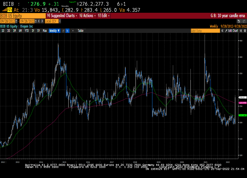Click the 2015 label on time axis
Screen dimensions: 247x178
64,162
